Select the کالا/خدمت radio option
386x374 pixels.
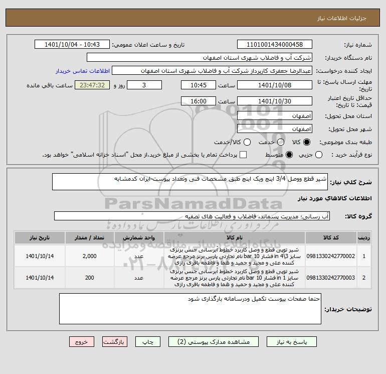[x=247, y=142]
